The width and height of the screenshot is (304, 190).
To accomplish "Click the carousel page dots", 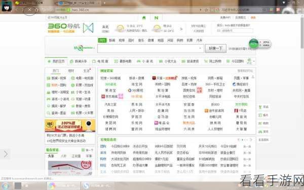I will click(245, 140).
